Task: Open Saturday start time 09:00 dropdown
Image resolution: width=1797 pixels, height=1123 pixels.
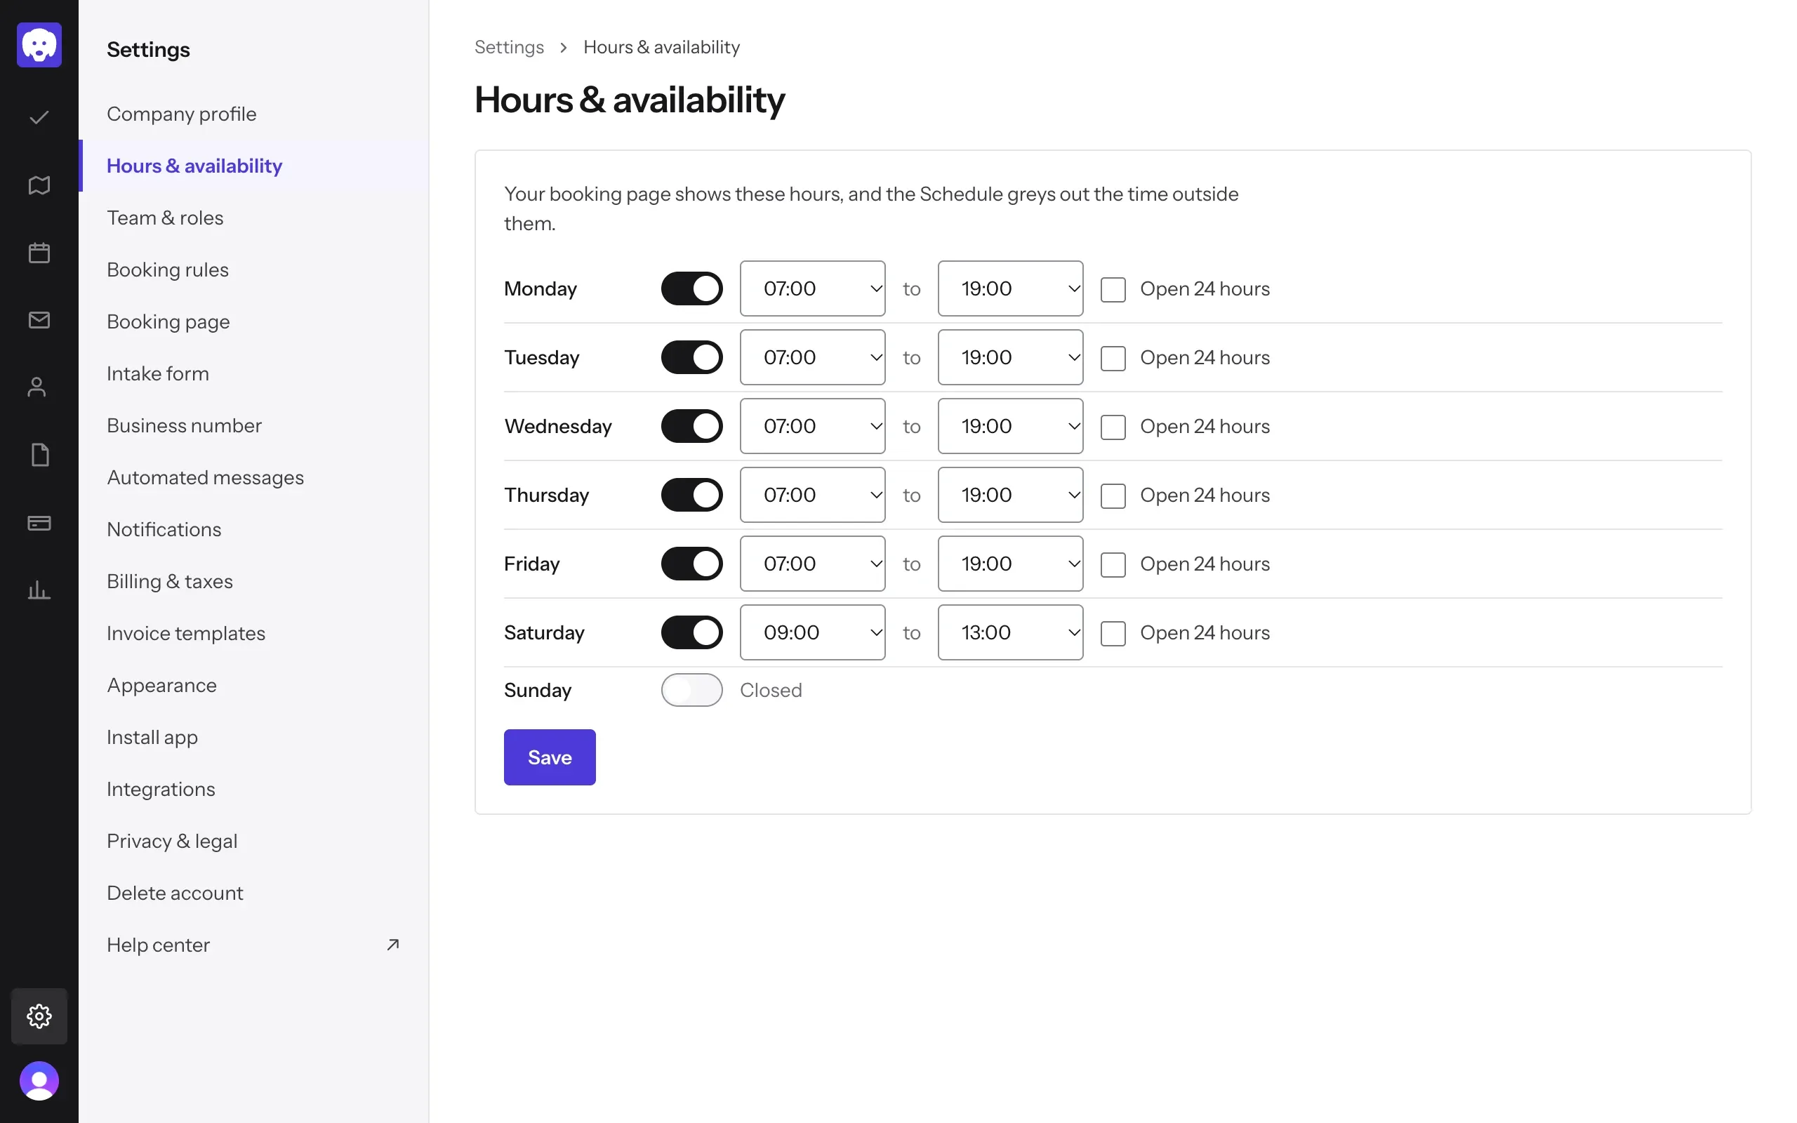Action: click(x=812, y=633)
